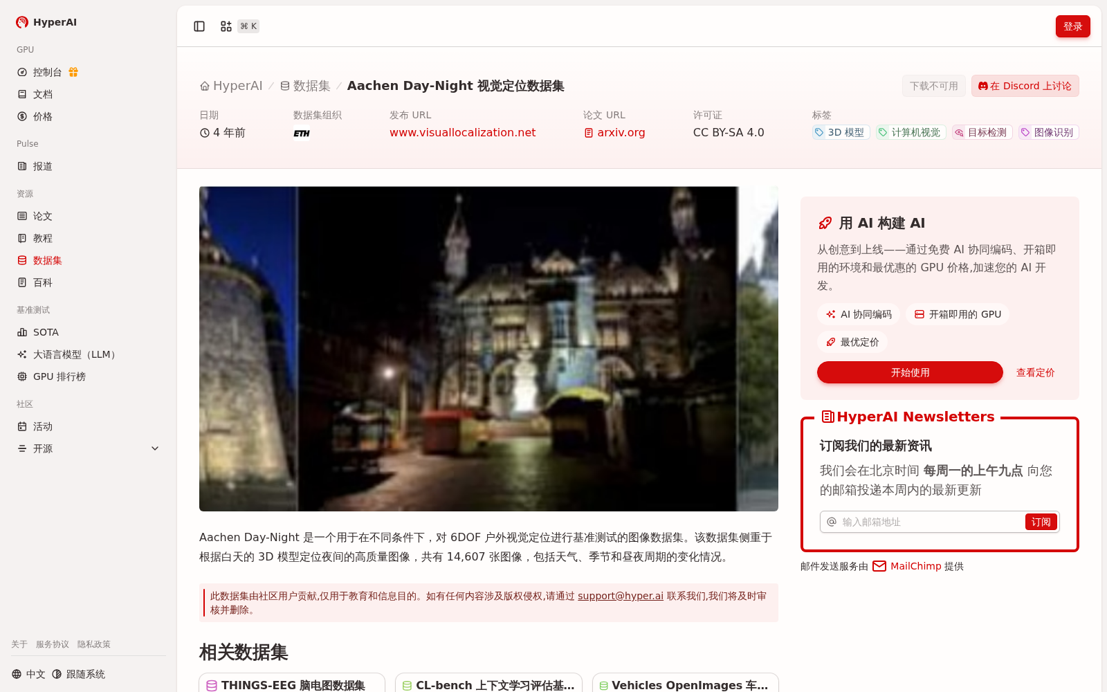Open CL-bench 上下文学习评估基准 card
This screenshot has height=692, width=1107.
[488, 682]
